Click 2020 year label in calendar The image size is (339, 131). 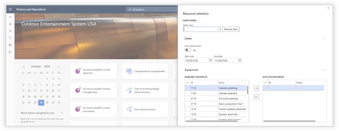[47, 67]
